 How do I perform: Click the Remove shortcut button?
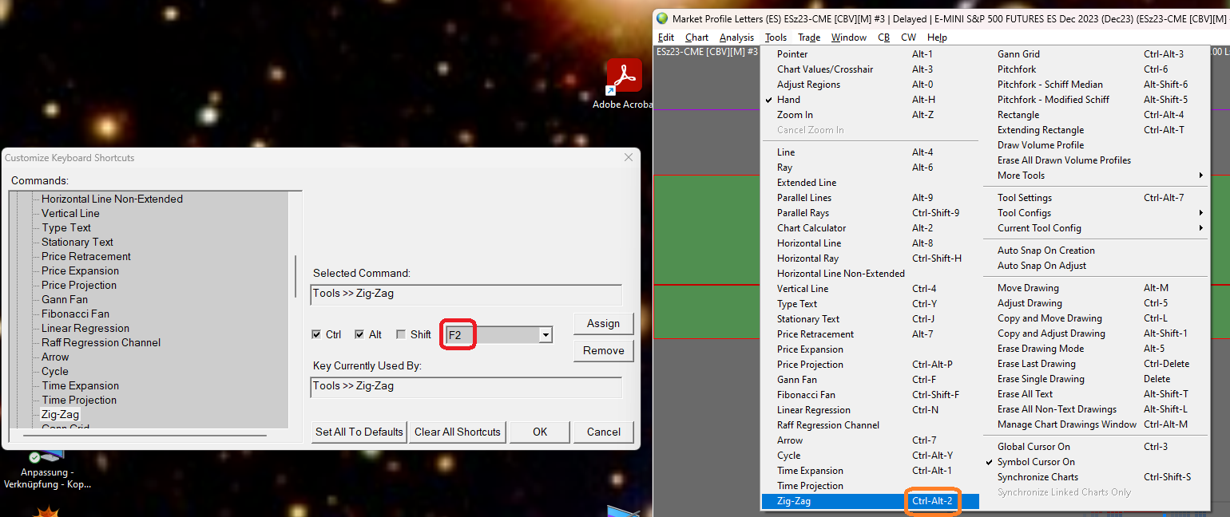pyautogui.click(x=603, y=350)
